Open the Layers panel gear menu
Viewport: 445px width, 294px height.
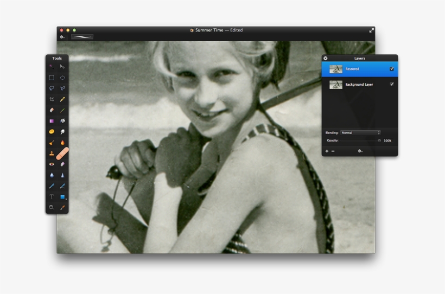pos(359,151)
